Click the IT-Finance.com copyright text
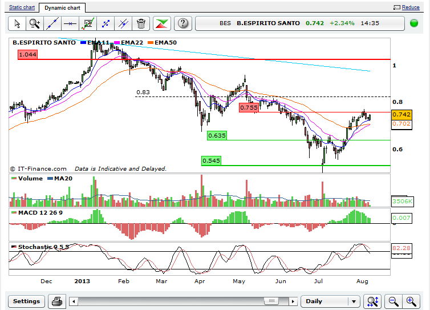 click(39, 169)
